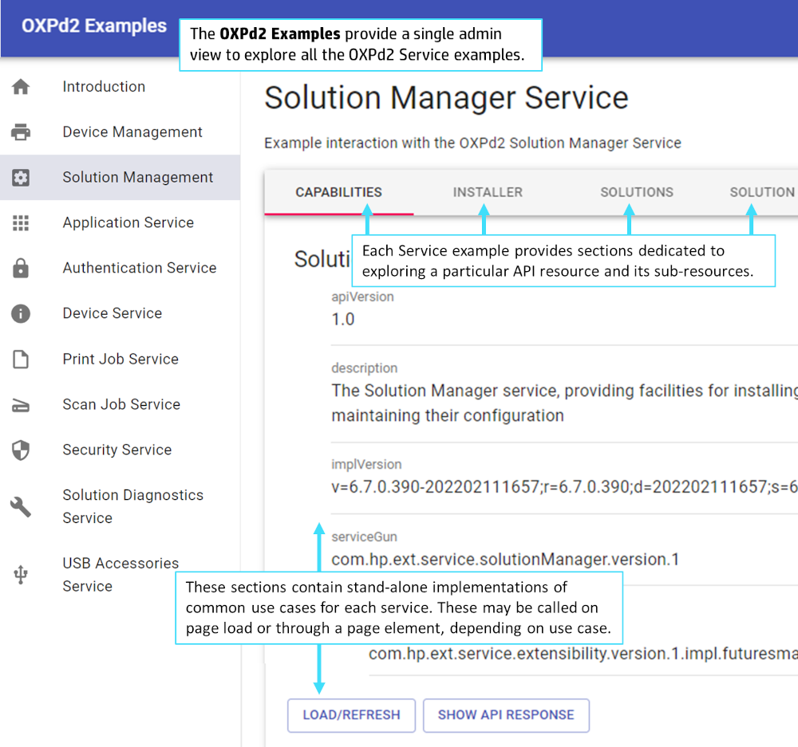Screen dimensions: 798x747
Task: Click the gear icon for Solution Management
Action: coord(21,178)
